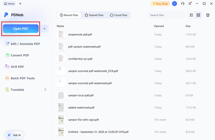Click the Open PDF button
This screenshot has width=215, height=140.
tap(21, 29)
